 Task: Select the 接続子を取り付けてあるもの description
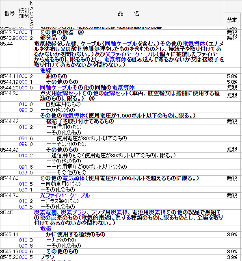[80, 121]
